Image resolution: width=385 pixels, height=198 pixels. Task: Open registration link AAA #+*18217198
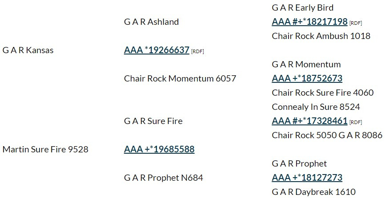[309, 22]
